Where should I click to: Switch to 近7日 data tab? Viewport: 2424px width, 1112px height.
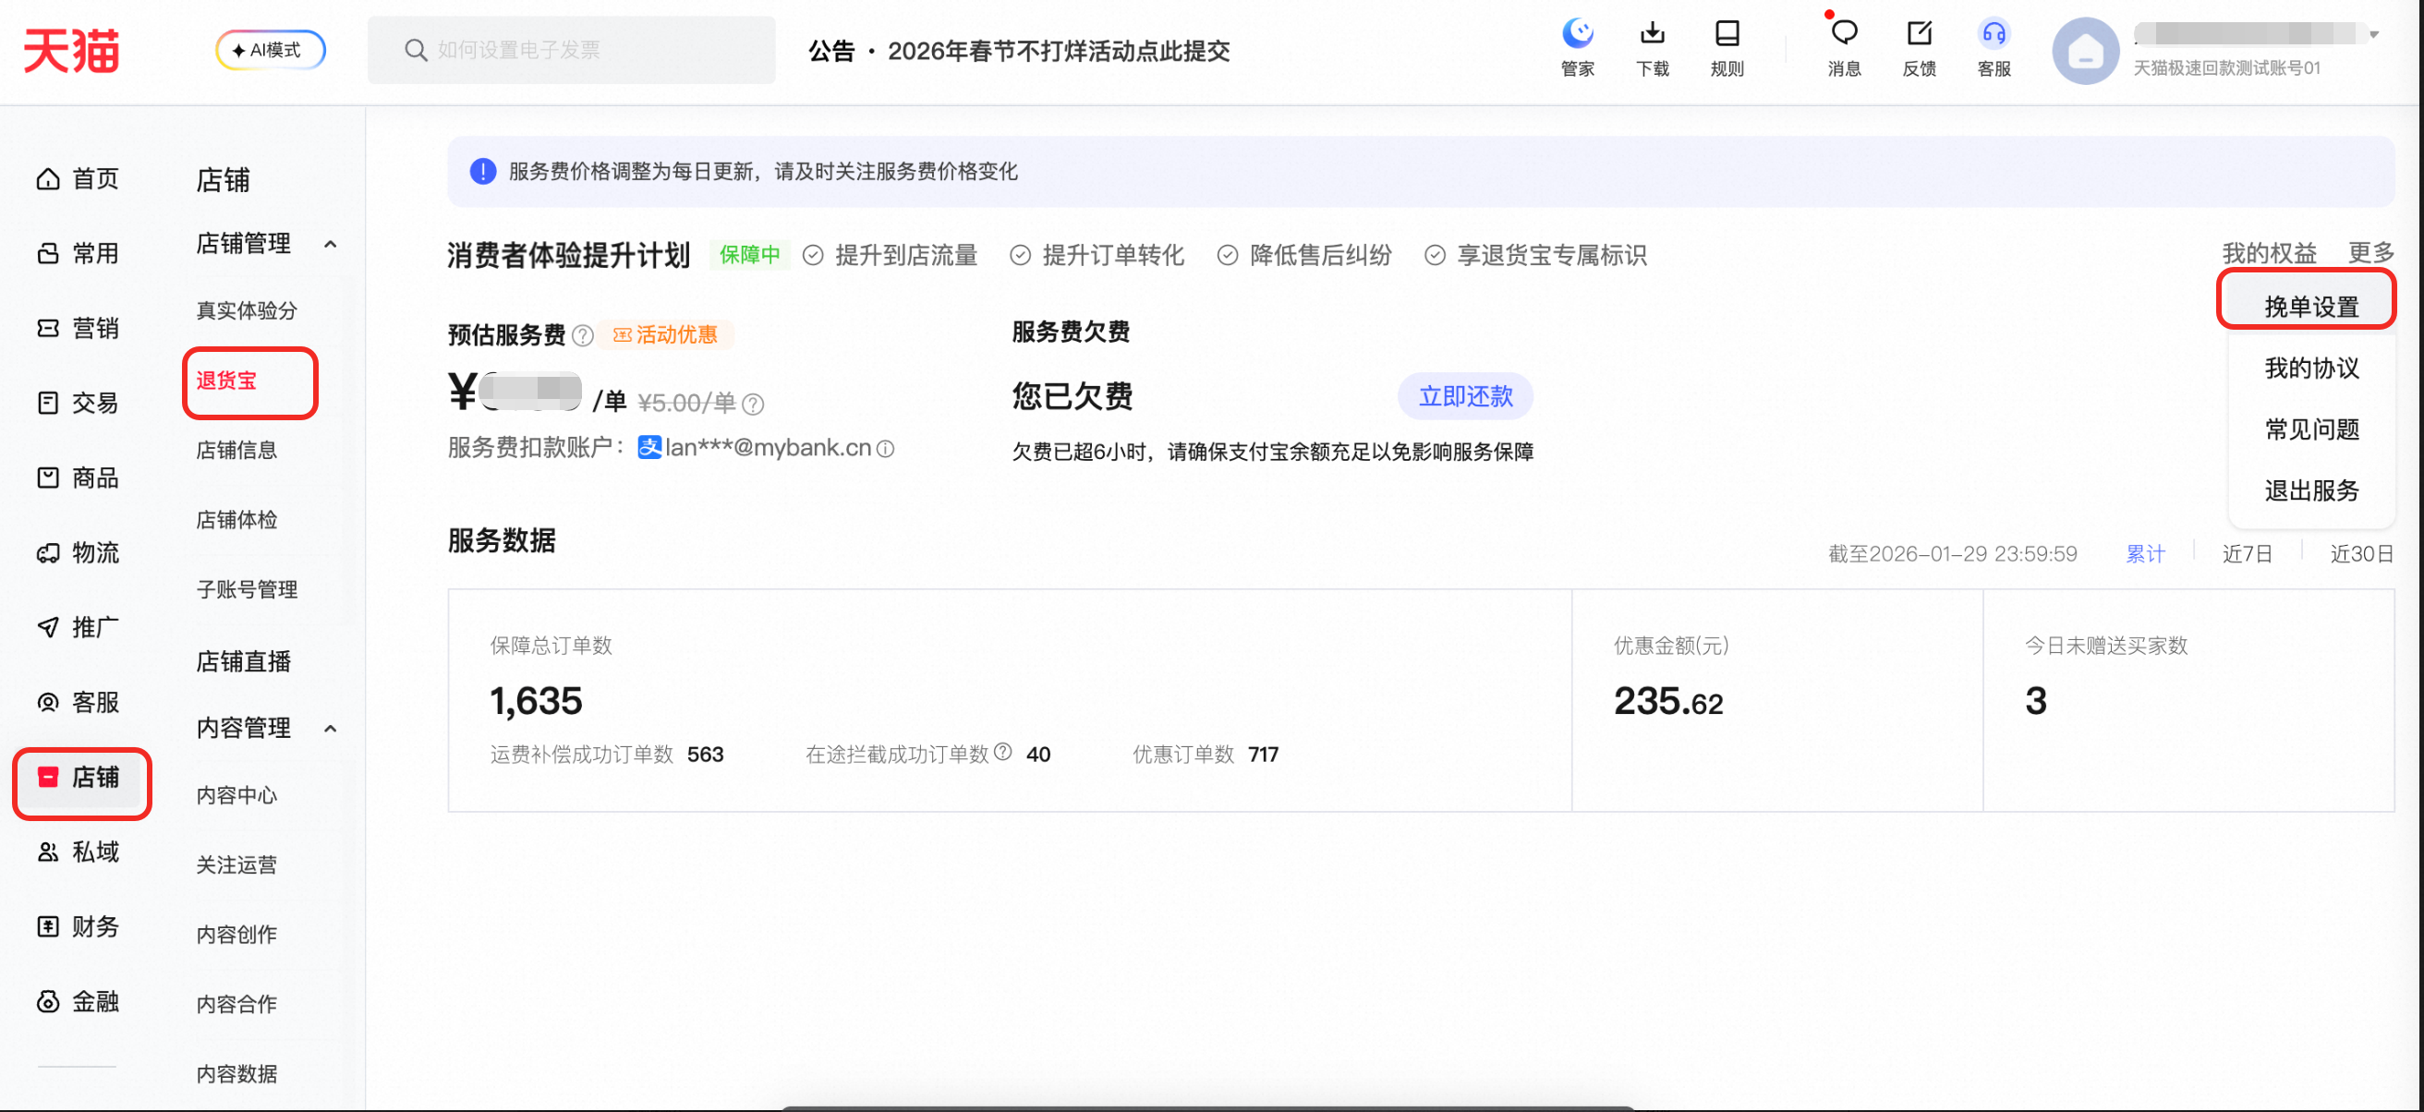click(2247, 554)
